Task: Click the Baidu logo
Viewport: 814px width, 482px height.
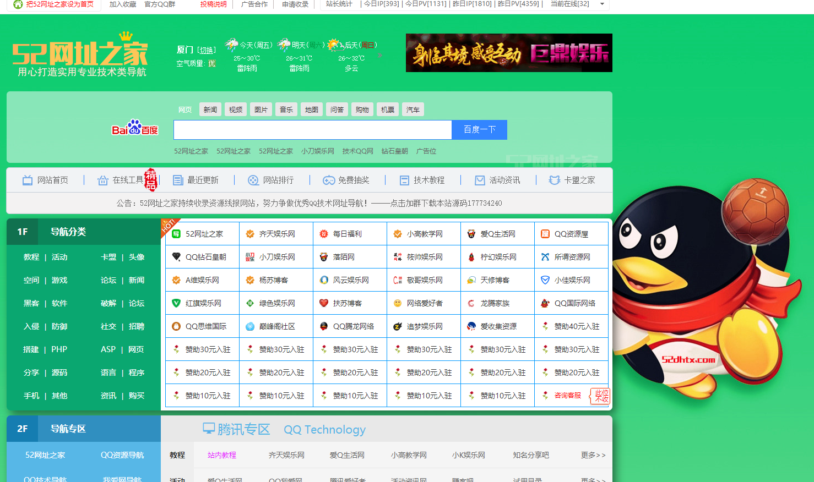Action: pos(135,128)
